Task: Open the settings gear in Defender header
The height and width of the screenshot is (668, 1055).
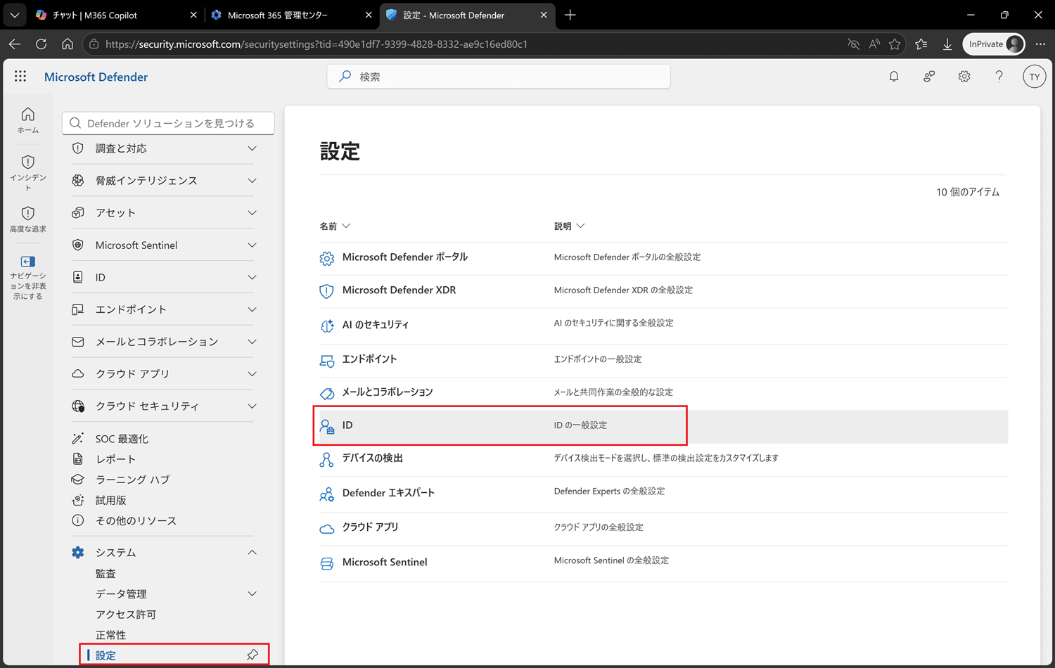Action: pyautogui.click(x=964, y=77)
